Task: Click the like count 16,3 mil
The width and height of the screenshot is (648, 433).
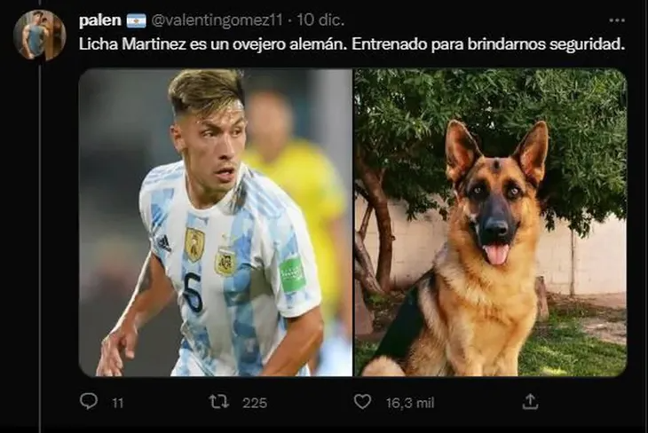Action: pos(410,403)
